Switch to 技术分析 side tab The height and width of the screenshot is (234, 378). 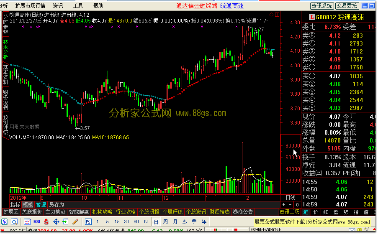click(5, 49)
